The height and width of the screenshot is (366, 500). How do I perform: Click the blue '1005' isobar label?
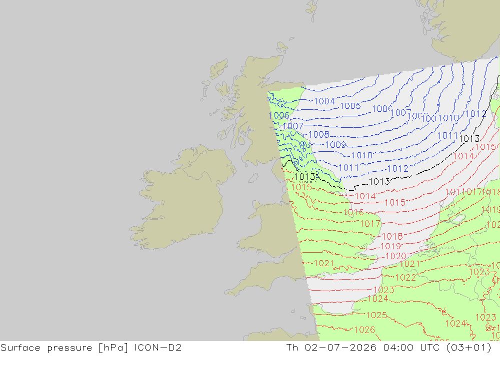350,106
